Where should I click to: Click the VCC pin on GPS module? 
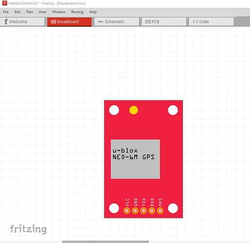click(127, 211)
